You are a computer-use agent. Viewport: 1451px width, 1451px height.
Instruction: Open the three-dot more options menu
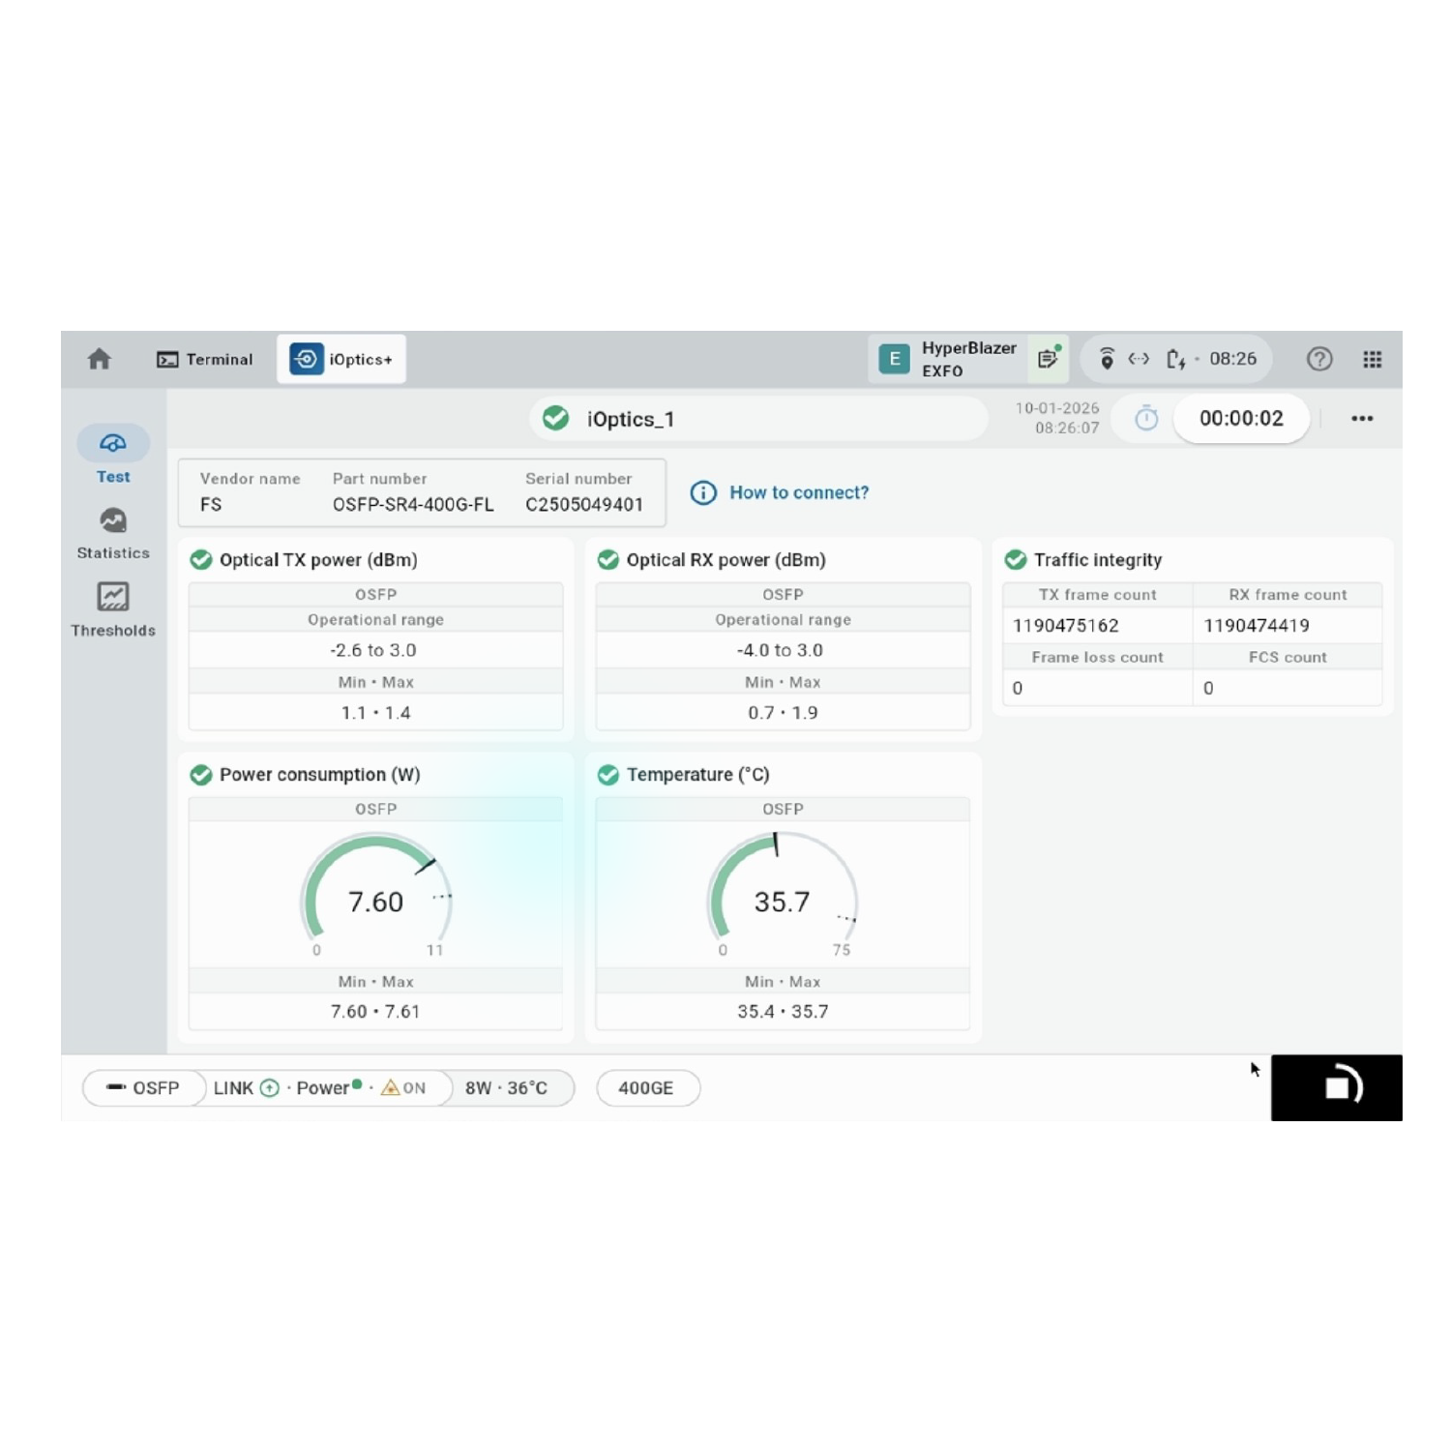pos(1362,419)
